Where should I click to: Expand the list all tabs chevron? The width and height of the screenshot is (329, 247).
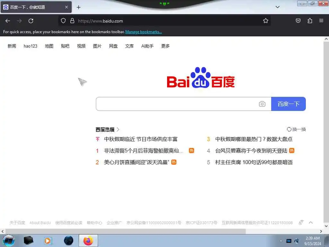(x=277, y=7)
